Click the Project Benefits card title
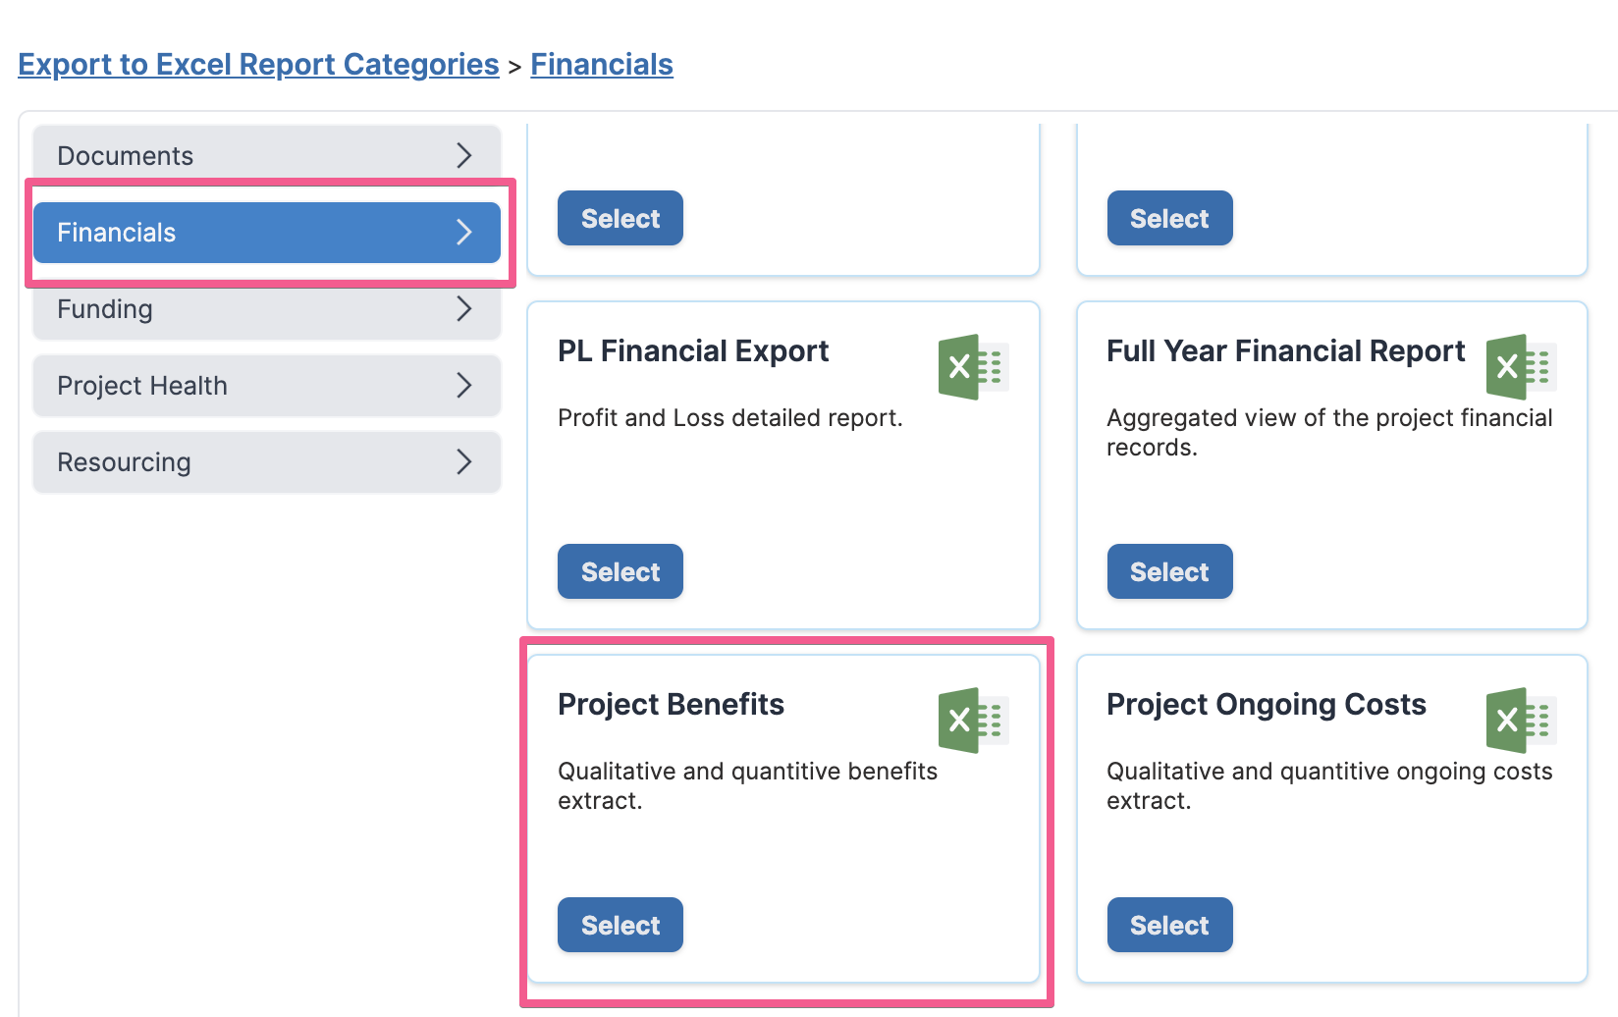The image size is (1618, 1017). coord(671,704)
